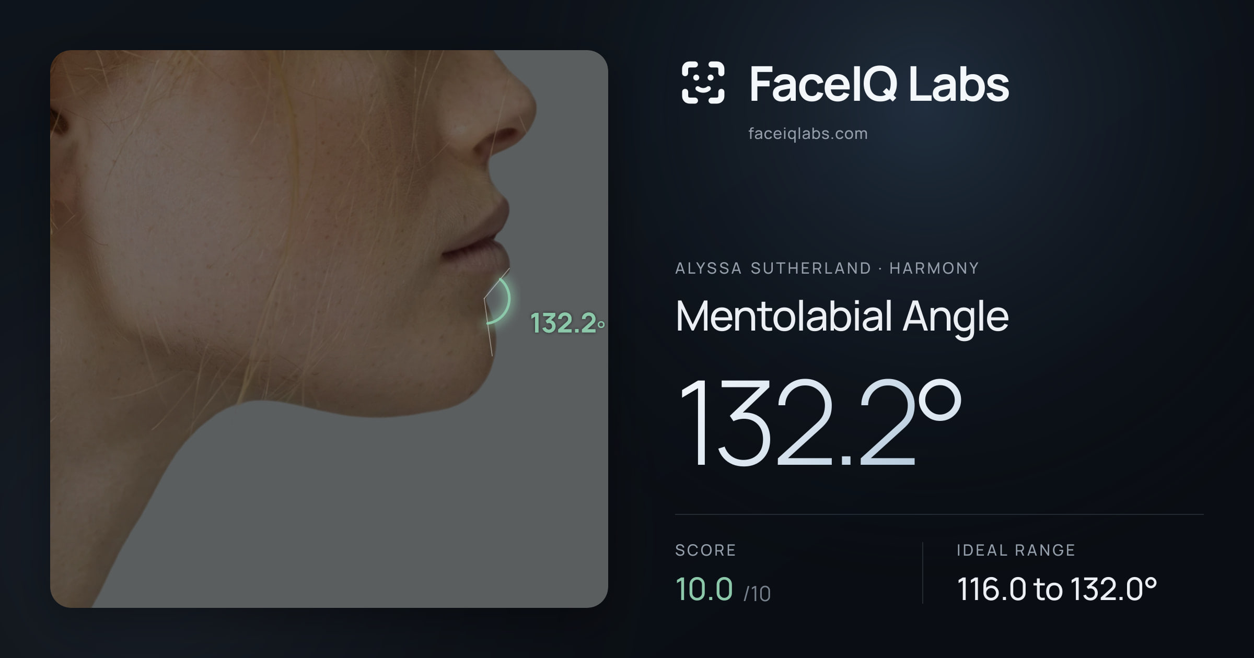Click the /10 score denominator
This screenshot has height=658, width=1254.
point(757,594)
